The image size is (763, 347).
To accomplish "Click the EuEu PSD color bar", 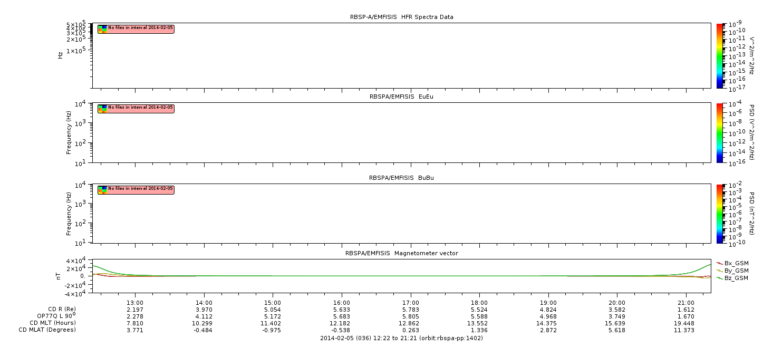I will point(720,132).
